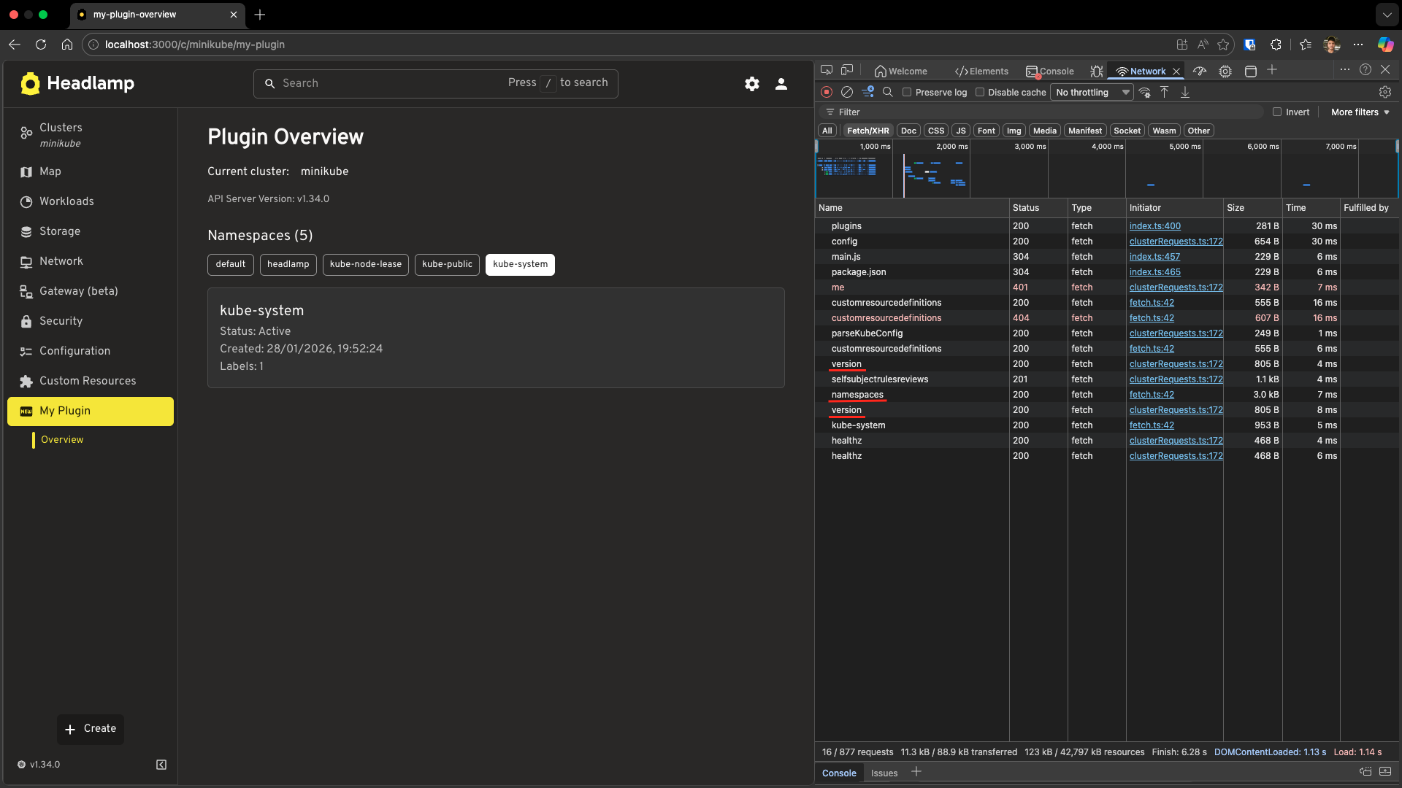The height and width of the screenshot is (788, 1402).
Task: Enable the Preserve log checkbox
Action: (907, 93)
